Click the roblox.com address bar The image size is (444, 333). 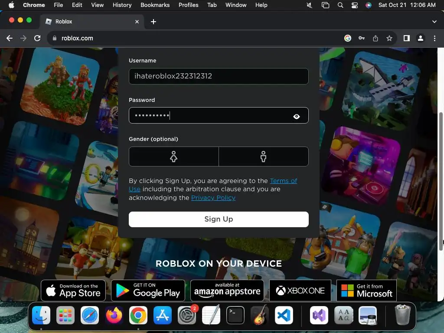click(198, 38)
